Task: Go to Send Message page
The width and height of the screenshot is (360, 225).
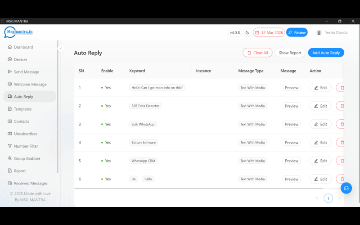Action: [26, 72]
